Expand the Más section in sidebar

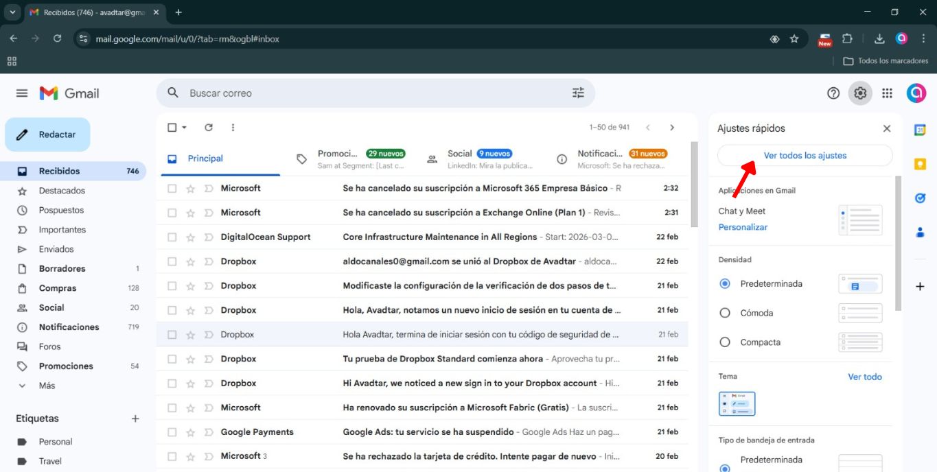[x=47, y=386]
